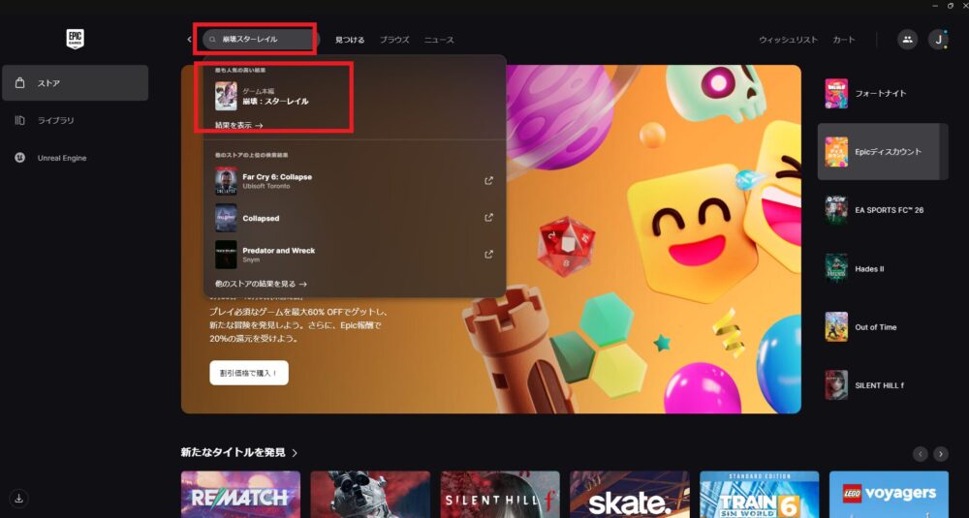
Task: Click the 割引価格で購入！ button
Action: [249, 373]
